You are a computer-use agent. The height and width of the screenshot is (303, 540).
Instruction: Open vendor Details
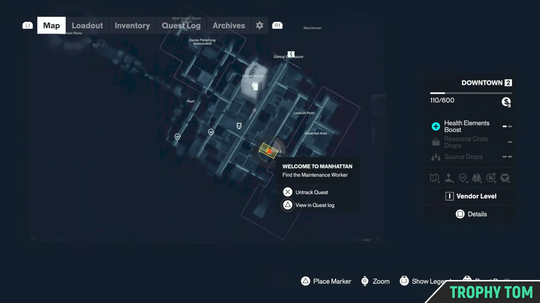[x=477, y=214]
